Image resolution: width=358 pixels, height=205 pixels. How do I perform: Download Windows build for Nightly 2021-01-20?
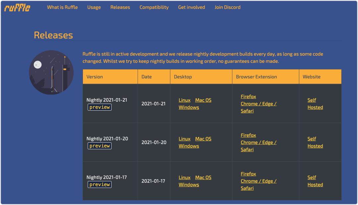189,146
